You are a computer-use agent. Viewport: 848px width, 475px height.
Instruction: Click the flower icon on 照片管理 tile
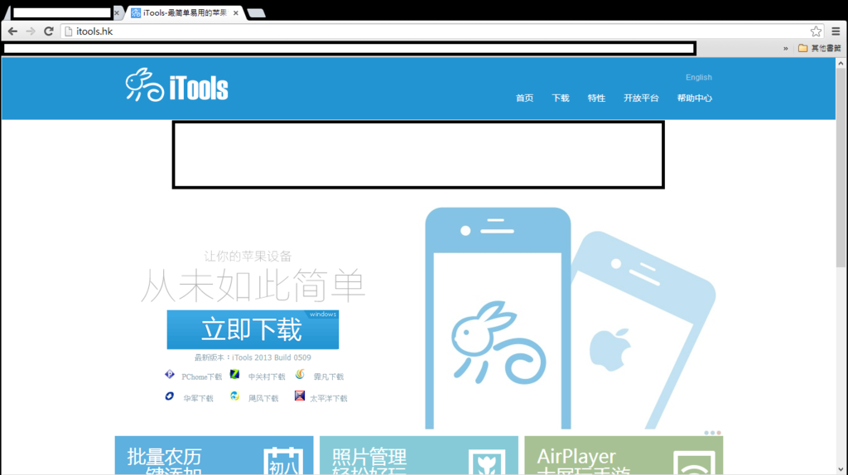pyautogui.click(x=487, y=462)
